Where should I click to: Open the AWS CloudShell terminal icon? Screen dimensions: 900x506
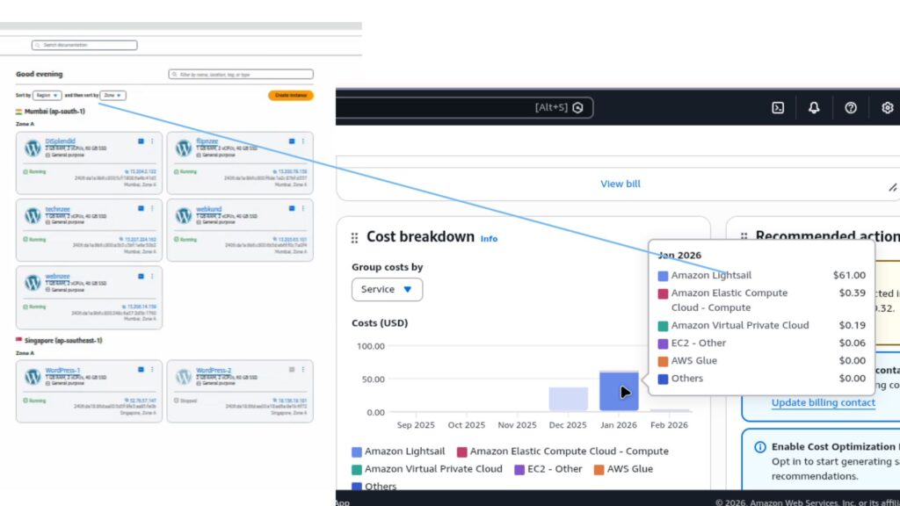778,107
